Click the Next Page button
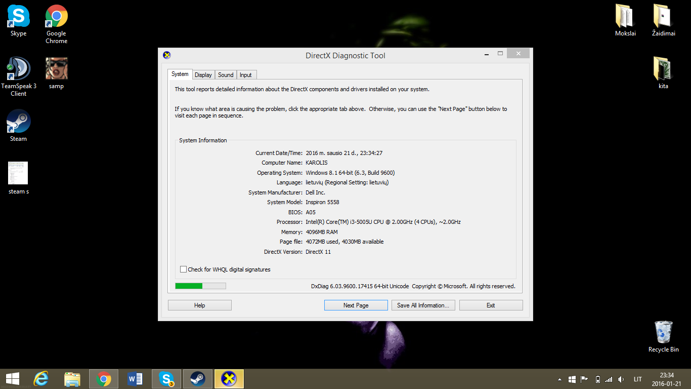691x389 pixels. 356,305
